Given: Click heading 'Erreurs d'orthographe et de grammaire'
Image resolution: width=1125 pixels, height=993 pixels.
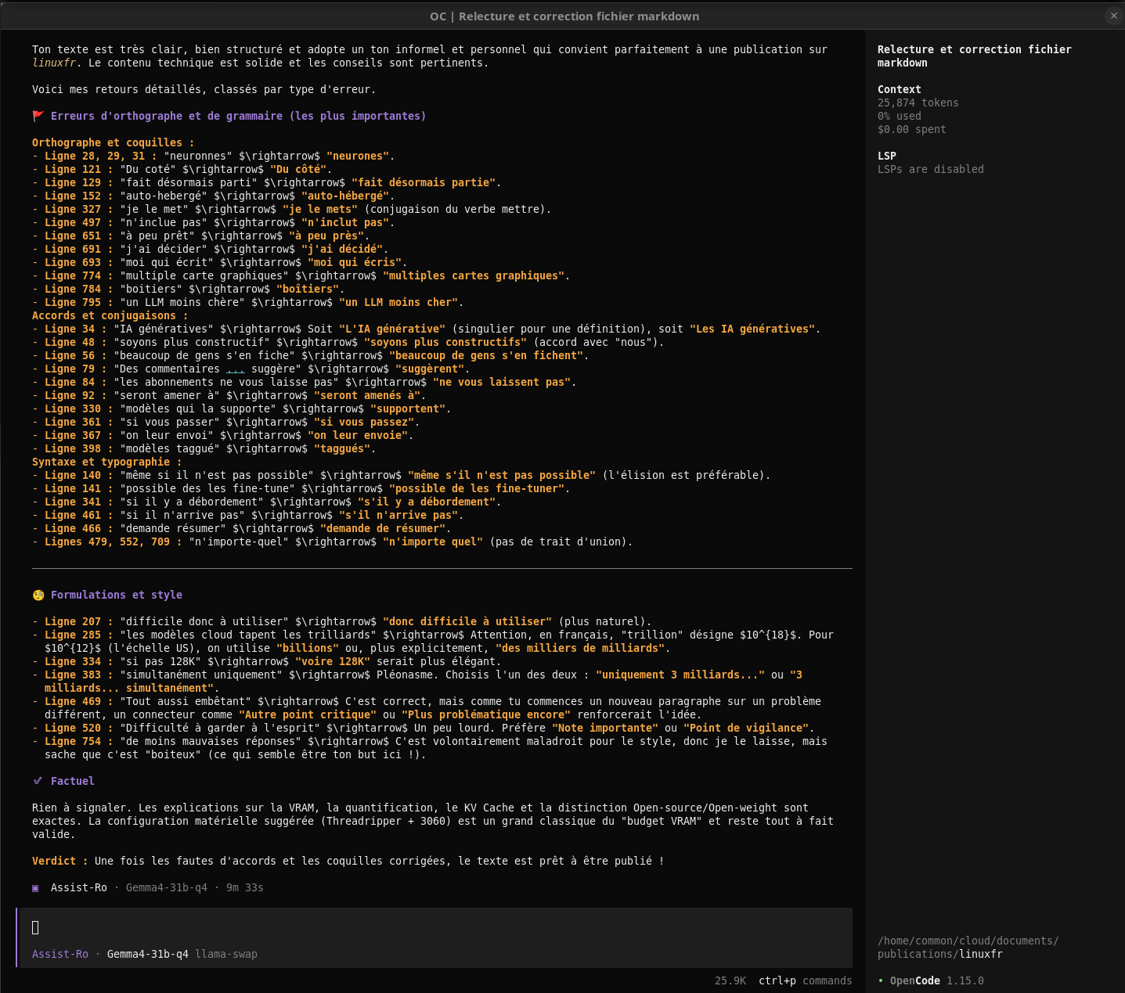Looking at the screenshot, I should [239, 116].
